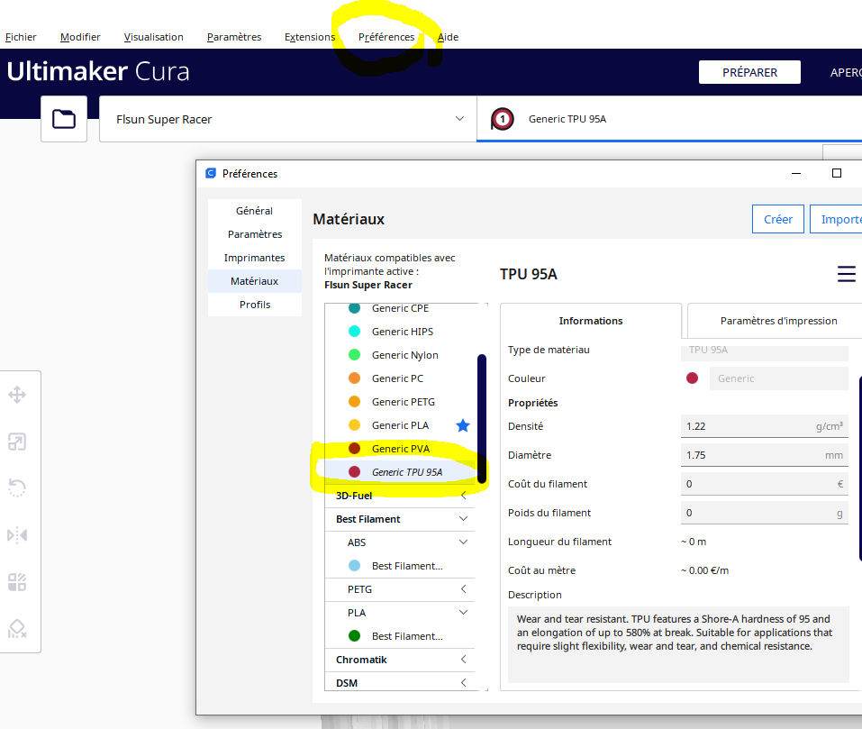The height and width of the screenshot is (729, 862).
Task: Select Generic HIPS material
Action: (400, 332)
